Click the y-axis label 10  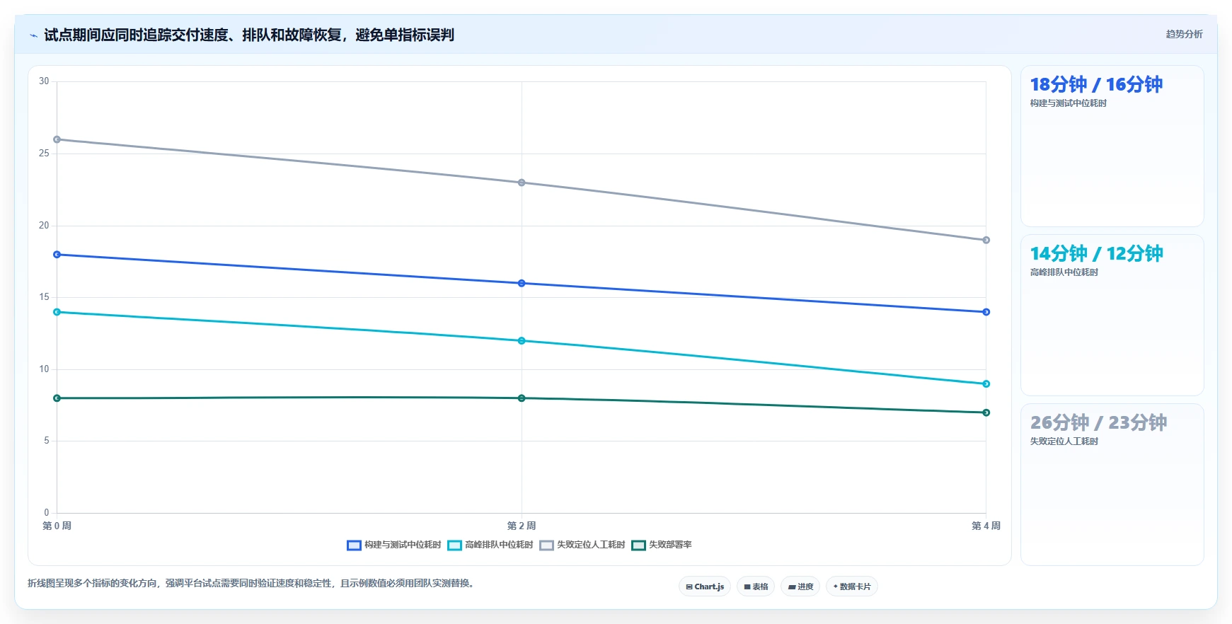click(x=44, y=369)
